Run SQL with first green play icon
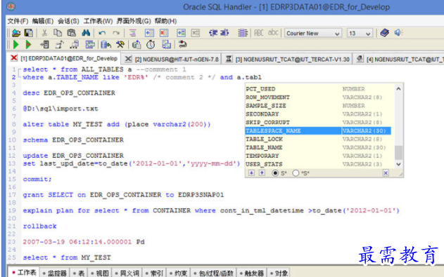 (x=16, y=44)
